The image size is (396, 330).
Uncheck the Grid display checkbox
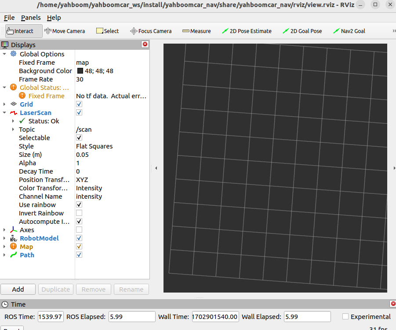coord(79,104)
